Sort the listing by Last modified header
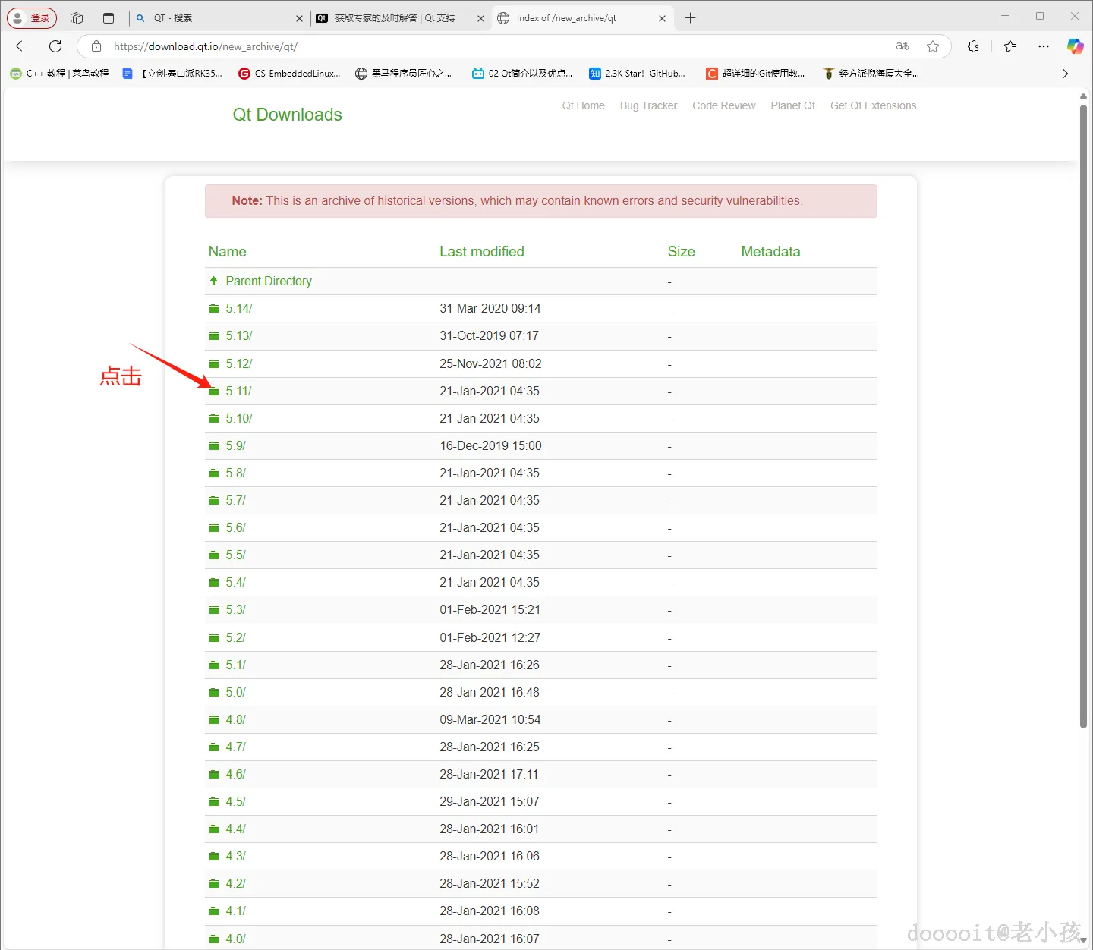1093x950 pixels. click(x=482, y=251)
